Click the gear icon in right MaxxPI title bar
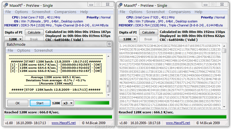 [x=120, y=5]
